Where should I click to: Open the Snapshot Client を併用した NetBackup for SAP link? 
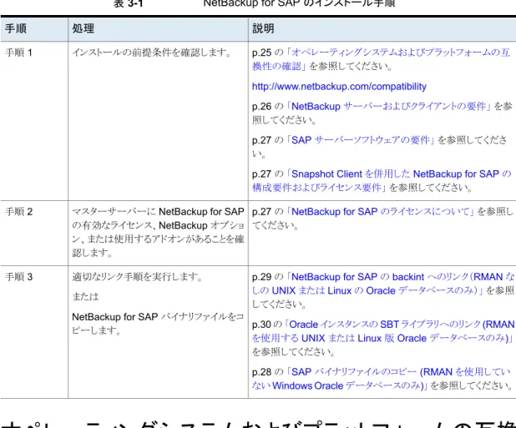[382, 180]
